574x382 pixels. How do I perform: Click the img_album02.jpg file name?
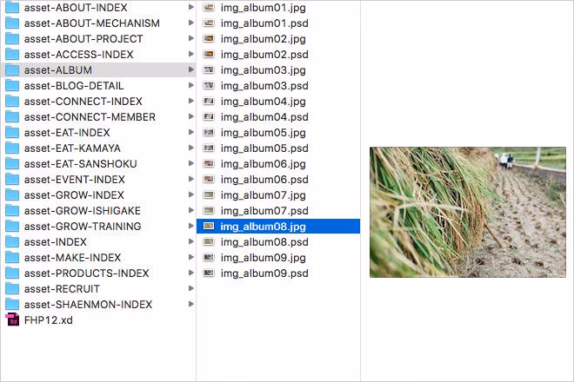click(263, 38)
